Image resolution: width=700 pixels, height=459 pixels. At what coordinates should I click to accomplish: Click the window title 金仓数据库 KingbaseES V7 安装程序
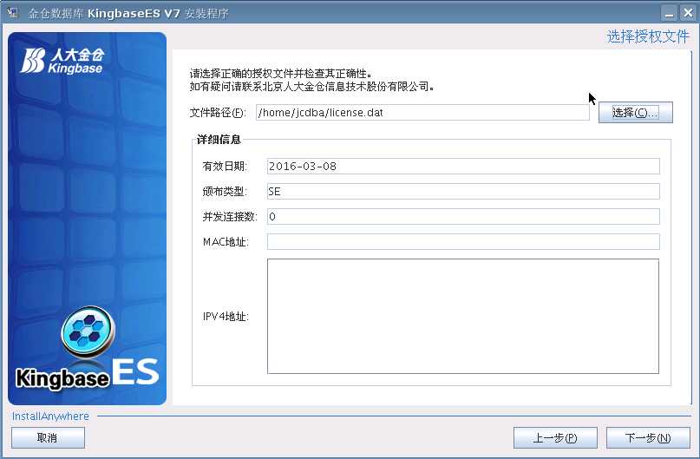[128, 13]
